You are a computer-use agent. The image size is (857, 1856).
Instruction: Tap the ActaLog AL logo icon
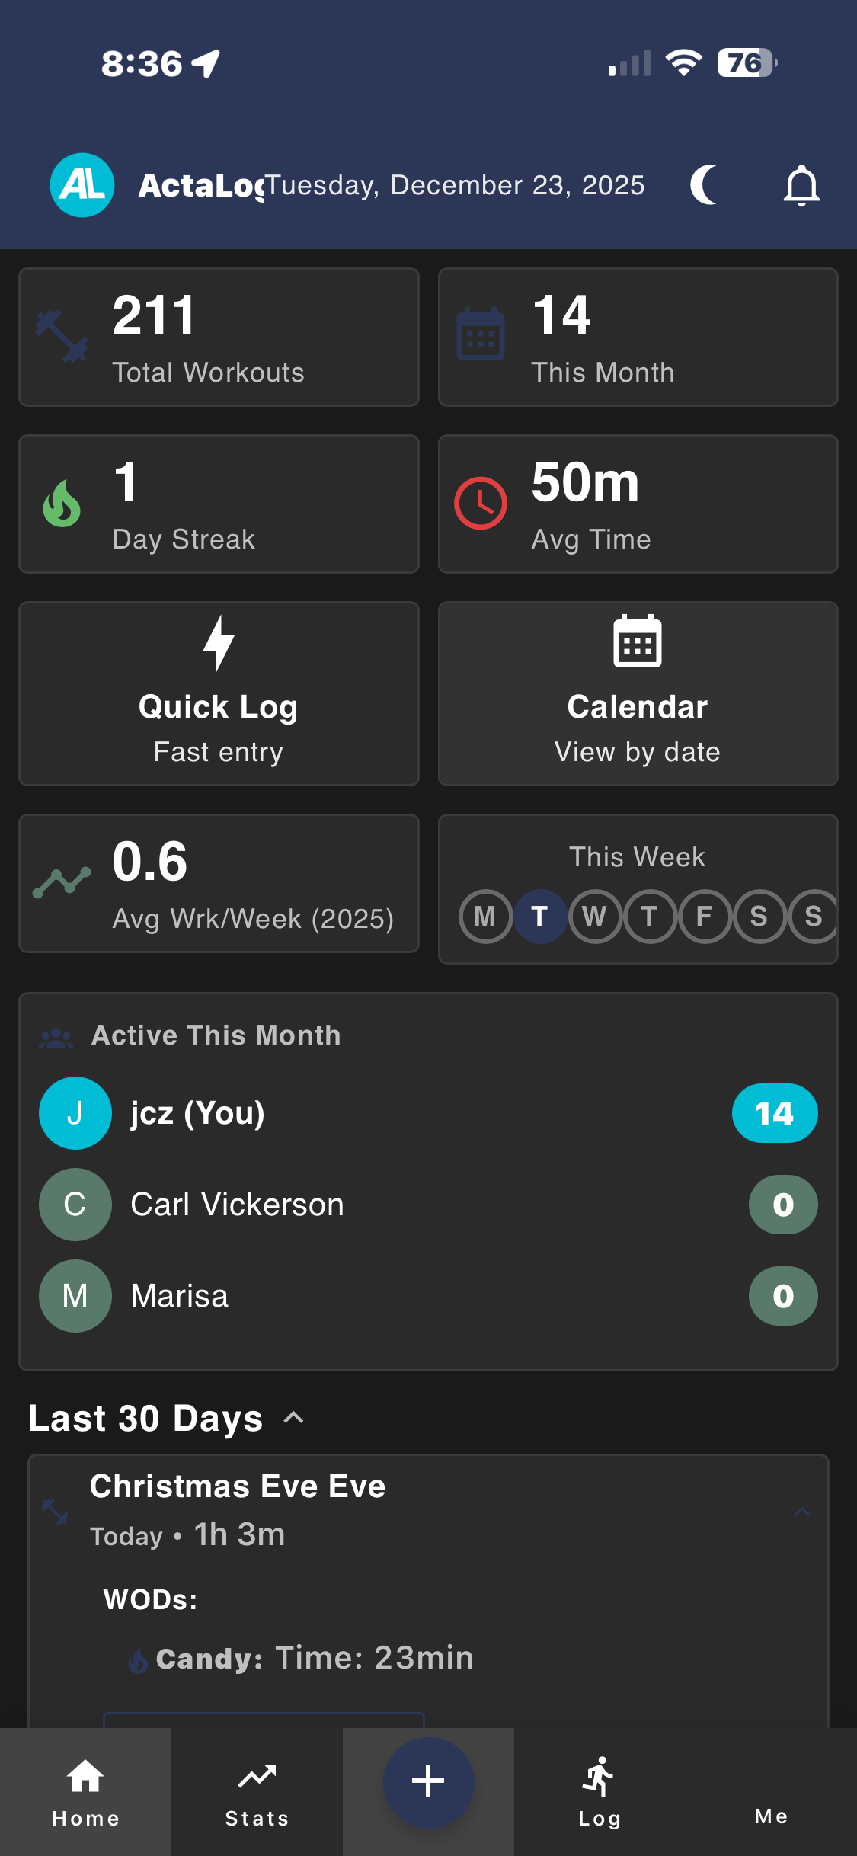(x=82, y=185)
